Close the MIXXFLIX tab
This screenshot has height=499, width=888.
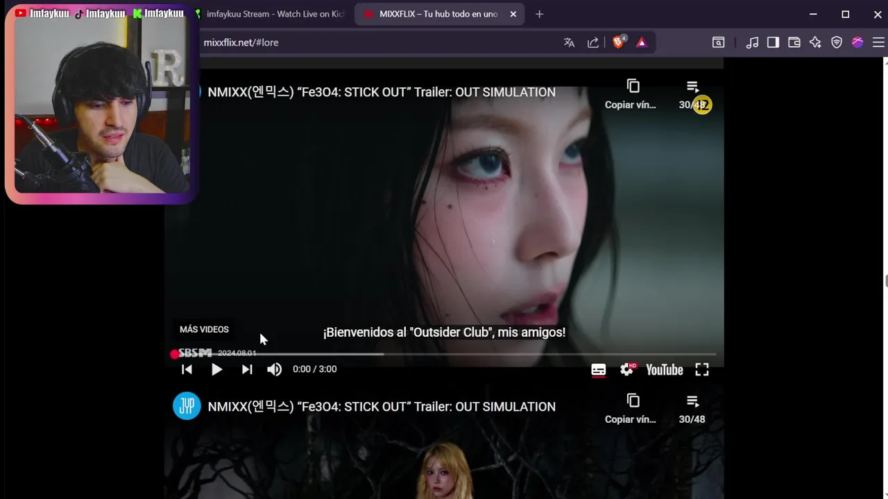[x=513, y=14]
